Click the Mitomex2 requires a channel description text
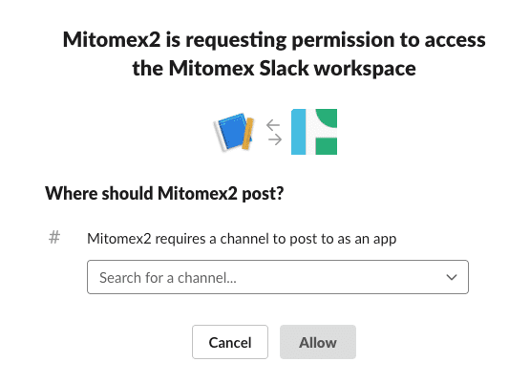530x384 pixels. pyautogui.click(x=242, y=239)
